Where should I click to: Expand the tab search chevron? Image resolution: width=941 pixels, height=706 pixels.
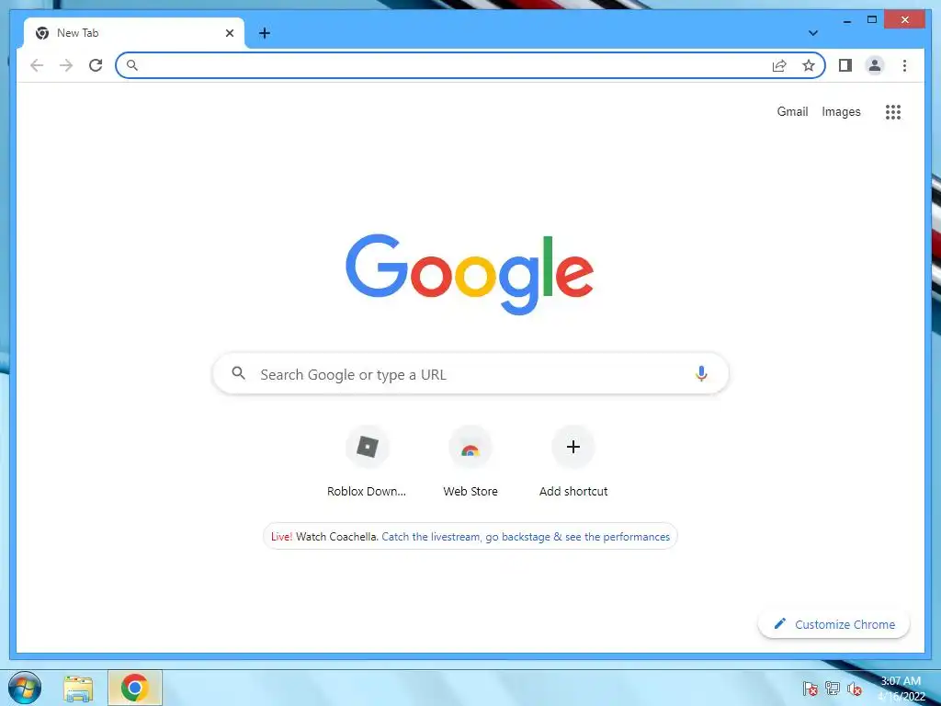tap(812, 33)
